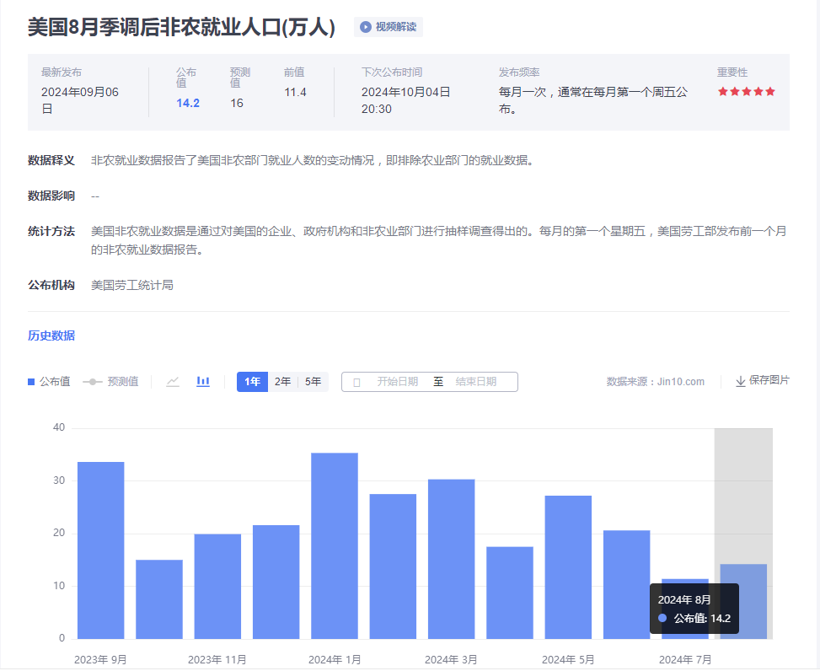
Task: Play the 视频解读 video explanation
Action: click(389, 27)
